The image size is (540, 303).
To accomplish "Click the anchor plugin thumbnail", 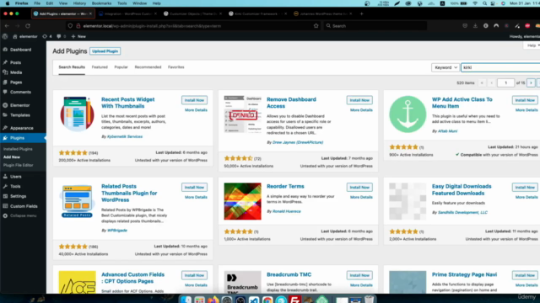I will pyautogui.click(x=408, y=114).
